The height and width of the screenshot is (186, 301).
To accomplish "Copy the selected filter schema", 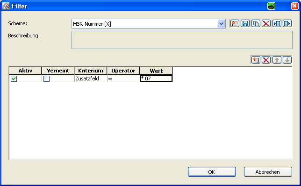I will pos(256,24).
